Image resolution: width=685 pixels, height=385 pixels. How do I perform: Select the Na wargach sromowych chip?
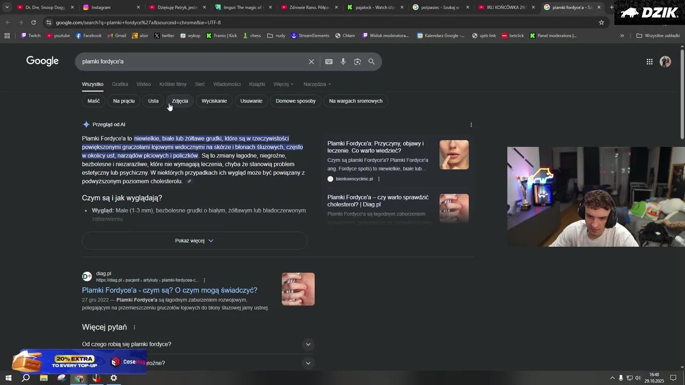(x=355, y=101)
